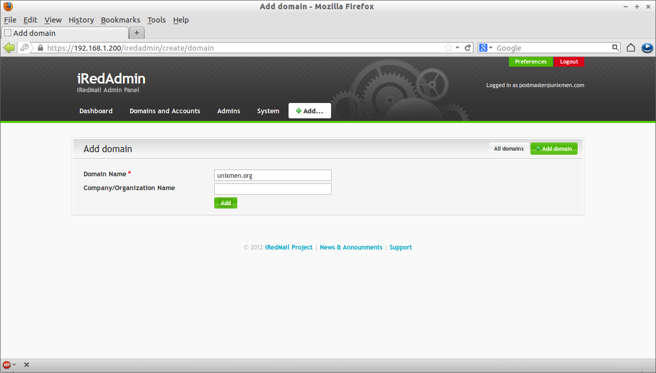The image size is (656, 373).
Task: Click the padlock icon in address bar
Action: click(x=40, y=48)
